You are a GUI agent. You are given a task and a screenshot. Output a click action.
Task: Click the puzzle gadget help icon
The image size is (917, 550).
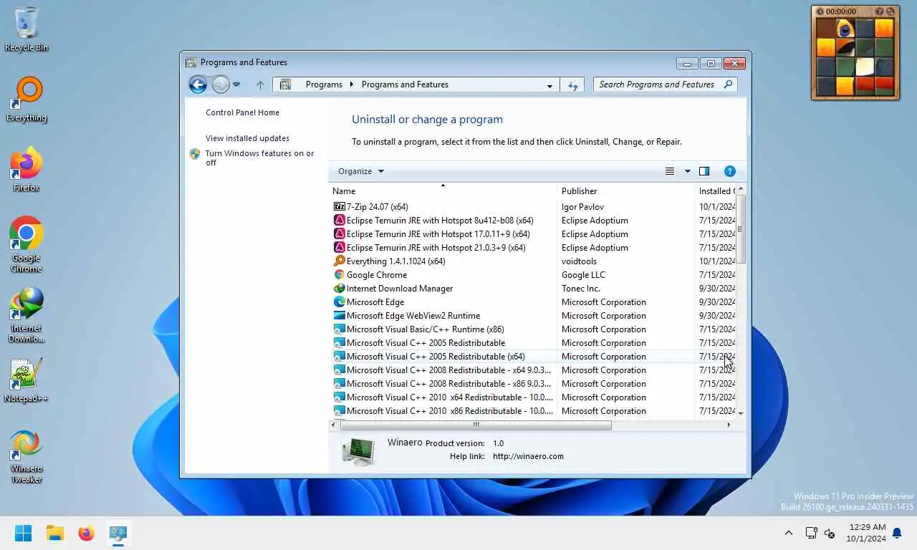(x=880, y=11)
